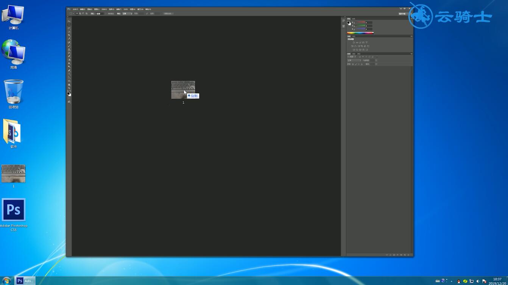Switch to the 样式 Styles tab
This screenshot has height=285, width=508.
point(354,36)
